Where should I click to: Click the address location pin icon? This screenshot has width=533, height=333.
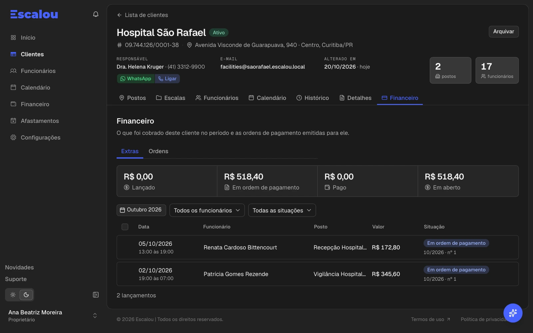(189, 45)
